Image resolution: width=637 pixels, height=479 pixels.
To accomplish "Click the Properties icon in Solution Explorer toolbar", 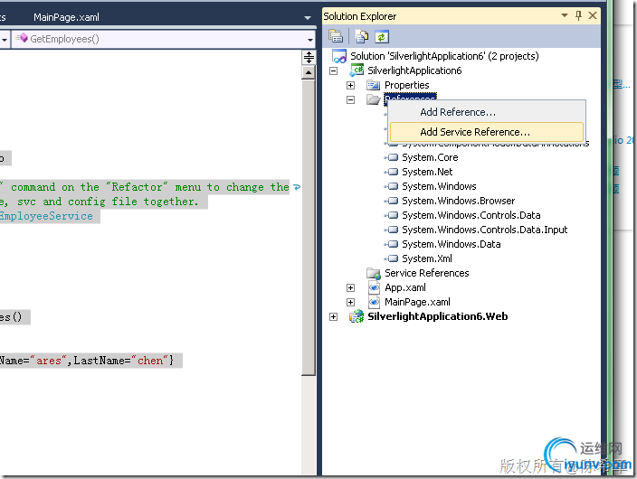I will coord(336,36).
